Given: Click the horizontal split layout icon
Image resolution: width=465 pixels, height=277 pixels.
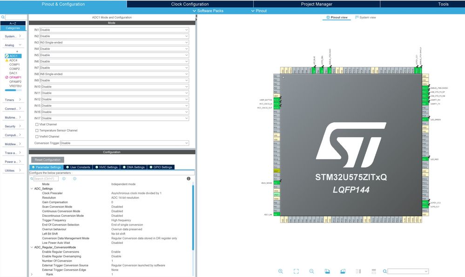Looking at the screenshot, I should [x=374, y=271].
